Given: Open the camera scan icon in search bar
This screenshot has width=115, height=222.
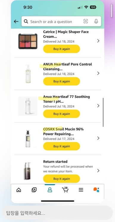Looking at the screenshot, I should coord(86,21).
